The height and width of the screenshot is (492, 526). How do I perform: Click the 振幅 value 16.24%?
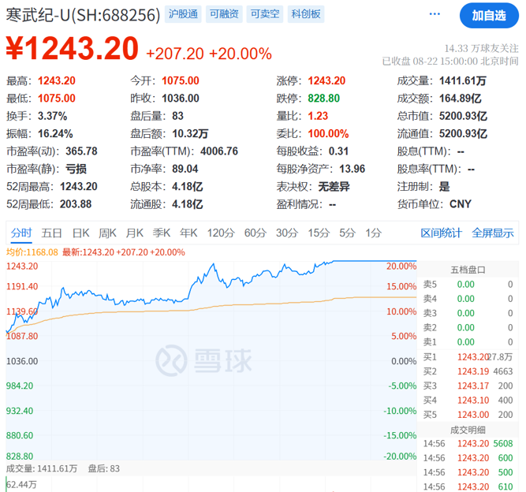tap(55, 134)
